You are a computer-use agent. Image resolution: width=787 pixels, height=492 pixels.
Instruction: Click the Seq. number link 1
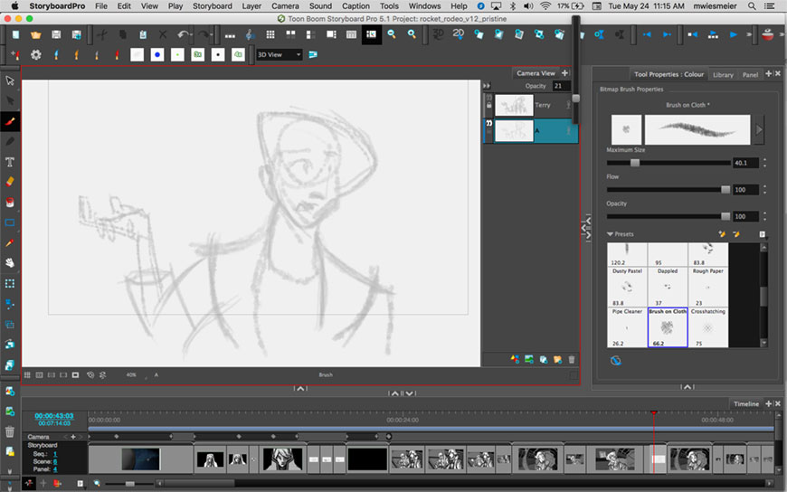coord(55,454)
